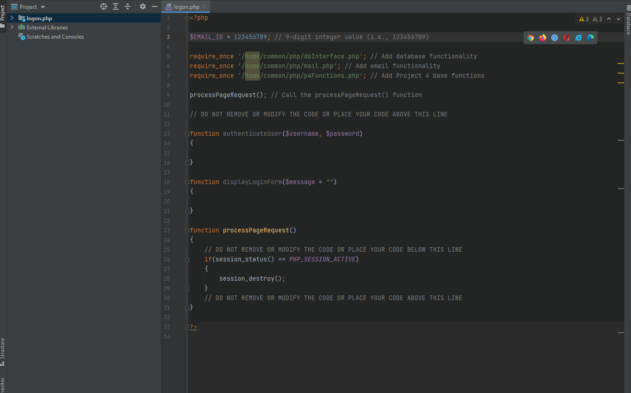Image resolution: width=631 pixels, height=393 pixels.
Task: Toggle the Favorites tool window
Action: pos(4,384)
